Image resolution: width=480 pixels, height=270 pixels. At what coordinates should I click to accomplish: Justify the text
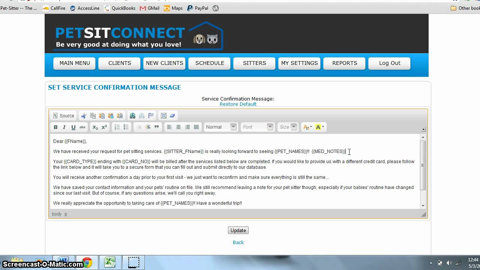point(196,127)
